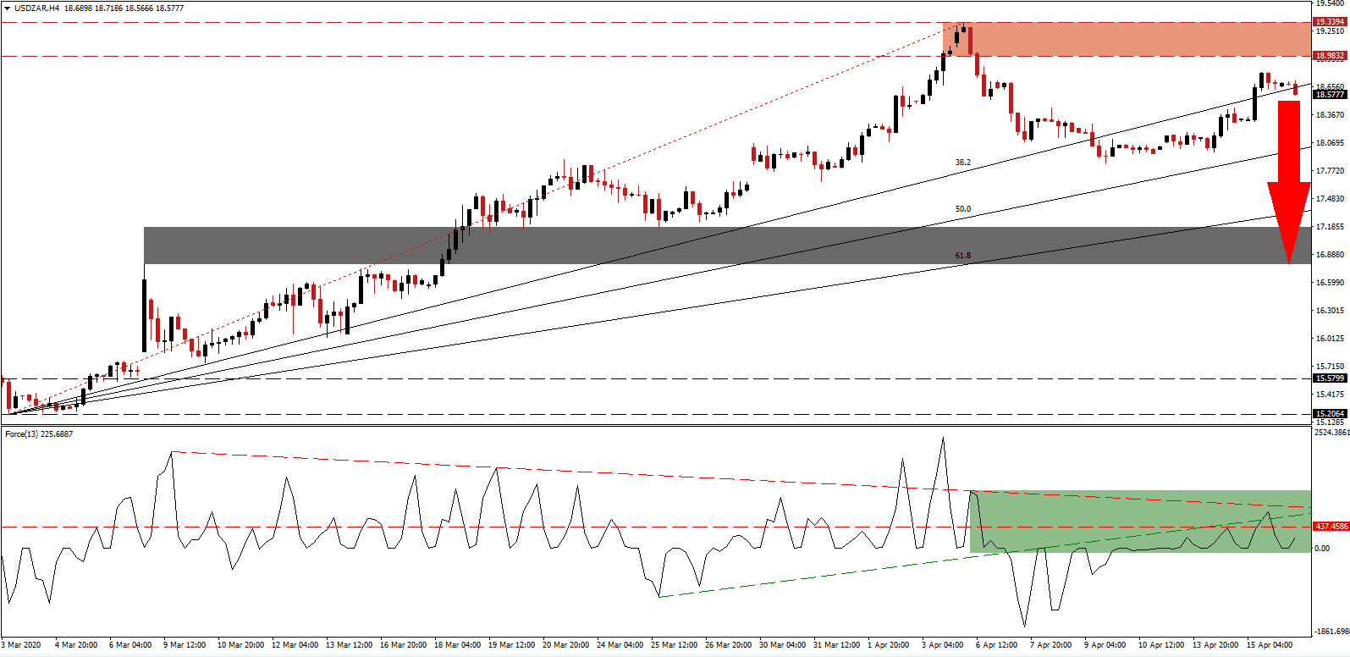Click the 16.8880 price axis label

click(1330, 255)
